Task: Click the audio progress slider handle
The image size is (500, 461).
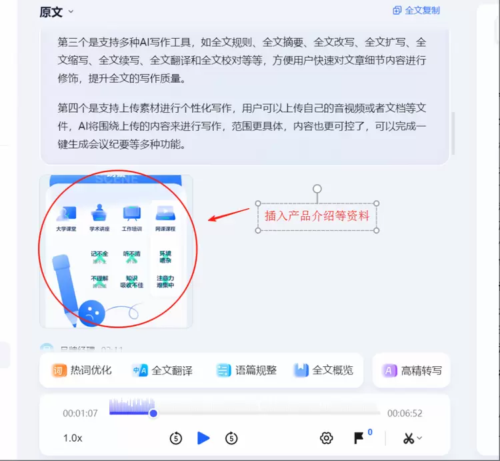Action: [x=153, y=413]
